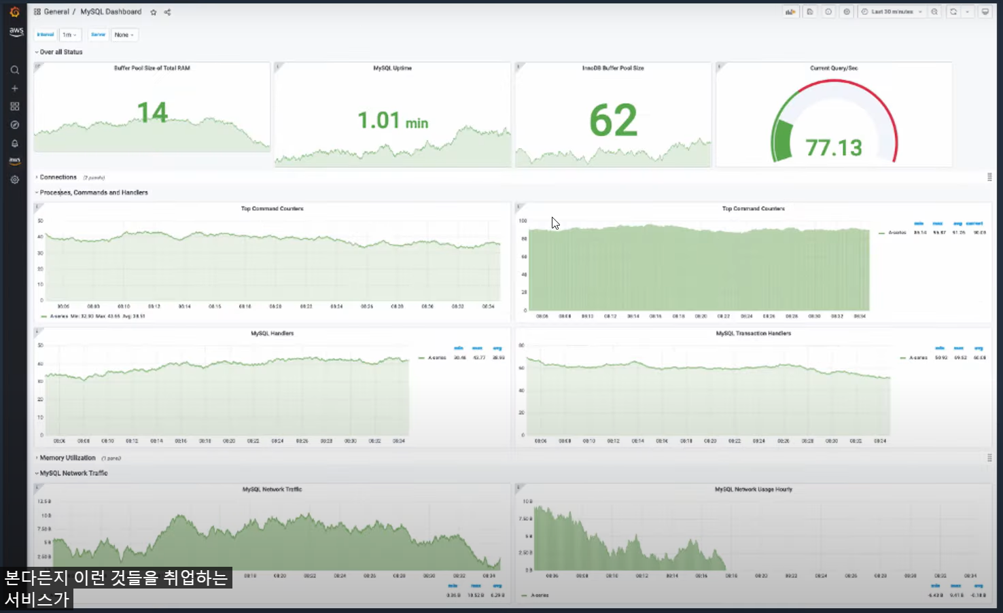Open MySQL Transaction Handlers panel title menu

point(753,333)
